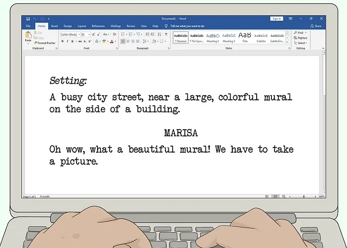Image resolution: width=347 pixels, height=248 pixels.
Task: Click the Paste clipboard icon
Action: point(28,36)
